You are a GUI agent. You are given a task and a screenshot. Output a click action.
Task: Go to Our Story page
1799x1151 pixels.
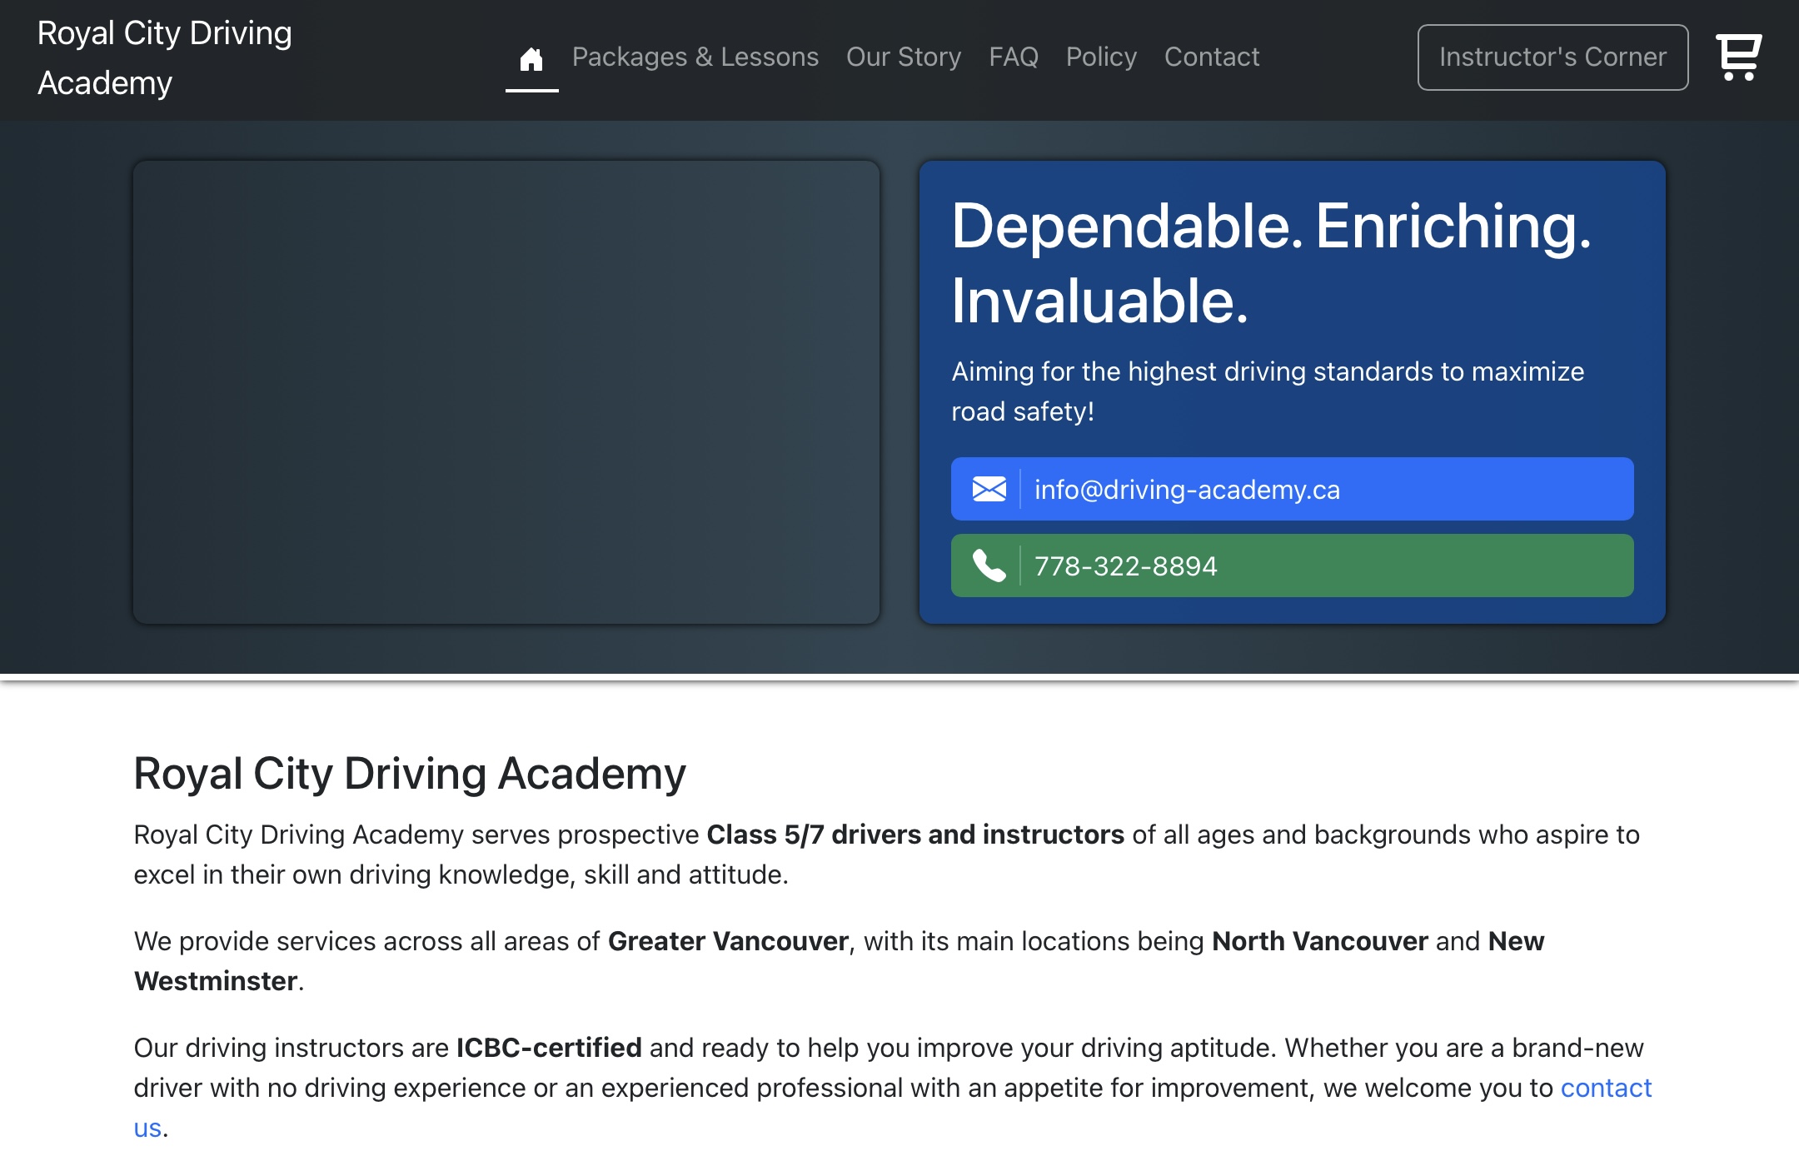coord(904,57)
